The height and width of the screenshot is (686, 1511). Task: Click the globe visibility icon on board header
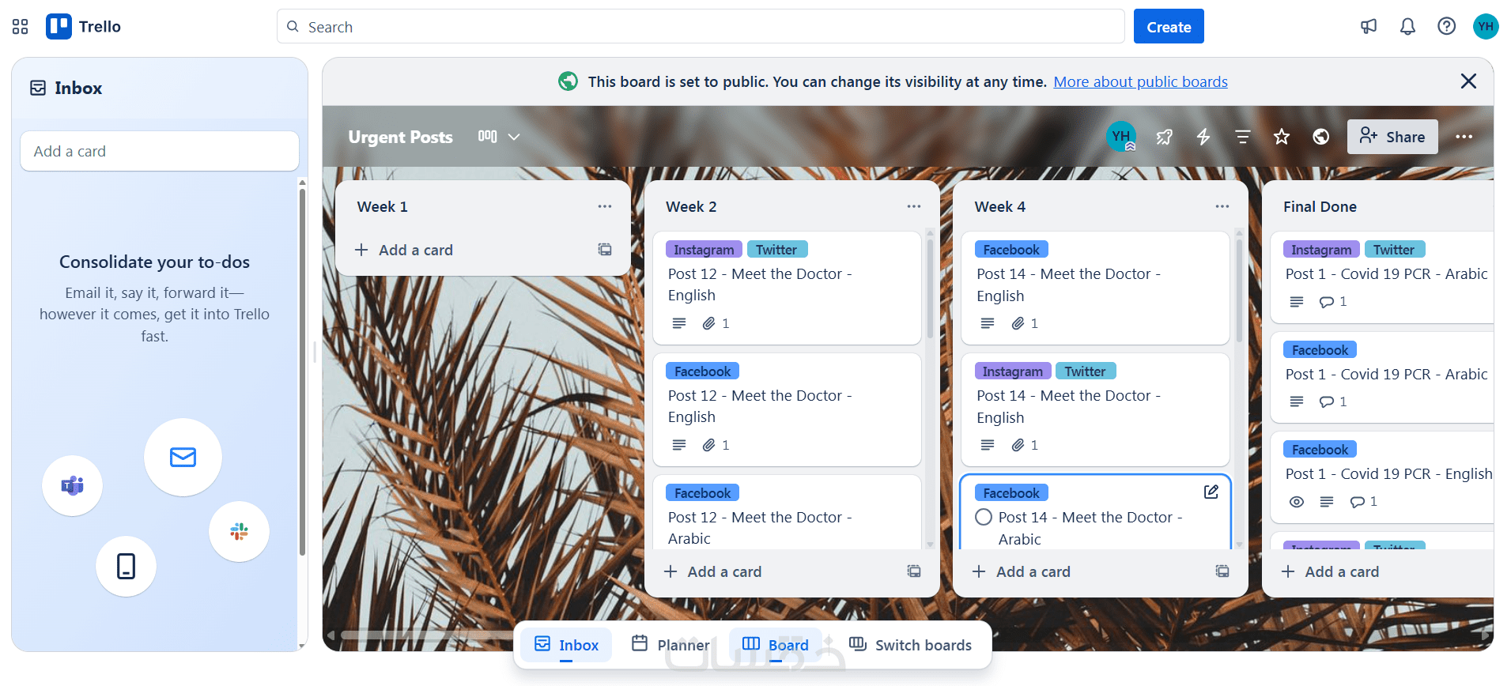coord(1320,137)
